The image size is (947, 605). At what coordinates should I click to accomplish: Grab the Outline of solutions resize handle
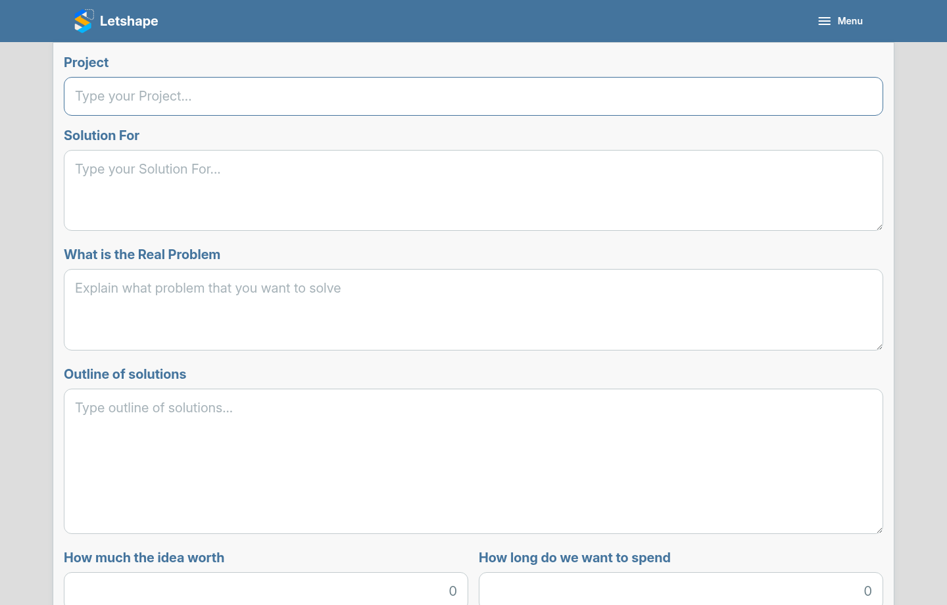[879, 529]
